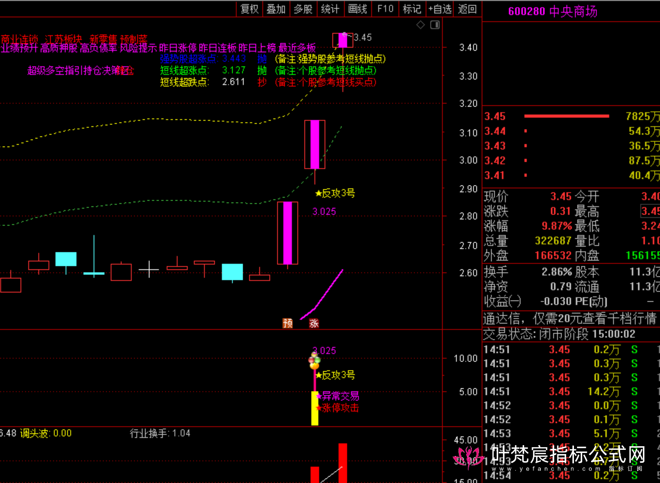Click the 3.40 price axis label

pos(468,48)
